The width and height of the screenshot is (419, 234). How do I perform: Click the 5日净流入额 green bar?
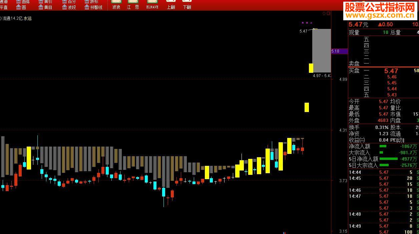389,159
